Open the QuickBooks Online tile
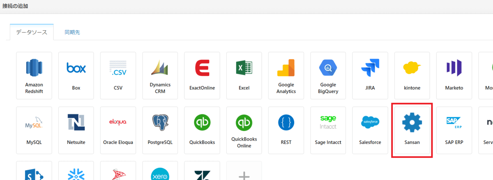 point(244,130)
